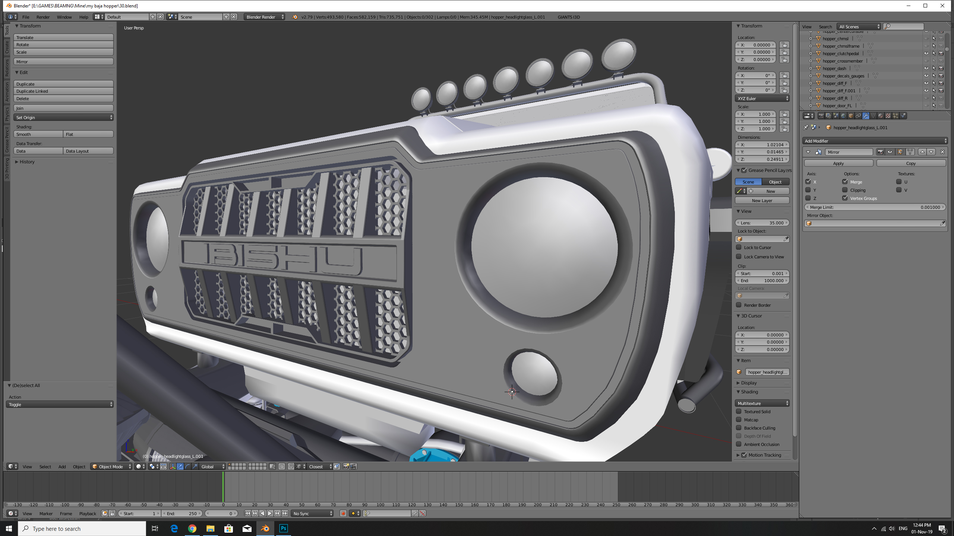The width and height of the screenshot is (954, 536).
Task: Open the timeline Playback menu
Action: coord(88,513)
